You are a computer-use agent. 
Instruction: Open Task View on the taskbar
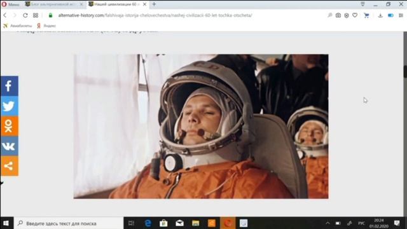(132, 223)
